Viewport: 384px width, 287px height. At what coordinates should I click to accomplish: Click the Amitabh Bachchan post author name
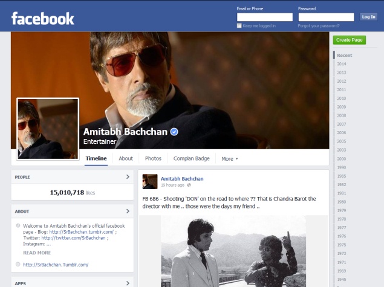(182, 179)
